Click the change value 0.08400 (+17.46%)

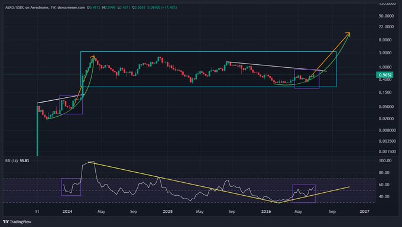pyautogui.click(x=162, y=8)
